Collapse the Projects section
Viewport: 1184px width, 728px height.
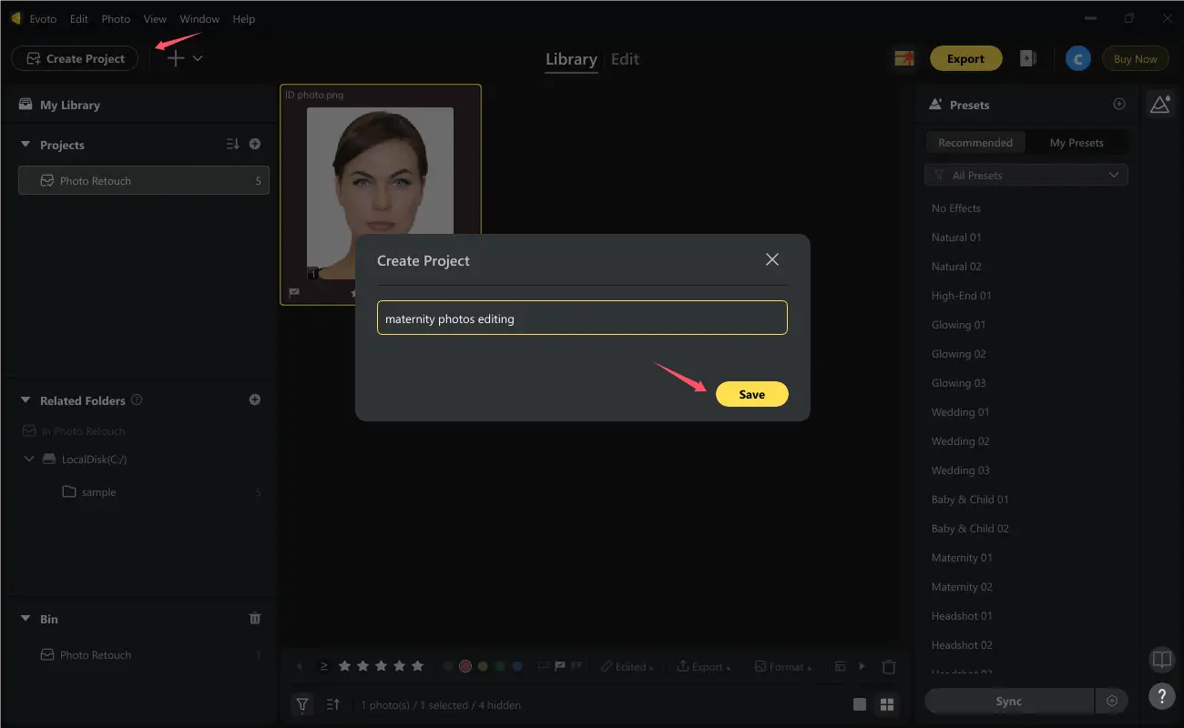point(26,145)
